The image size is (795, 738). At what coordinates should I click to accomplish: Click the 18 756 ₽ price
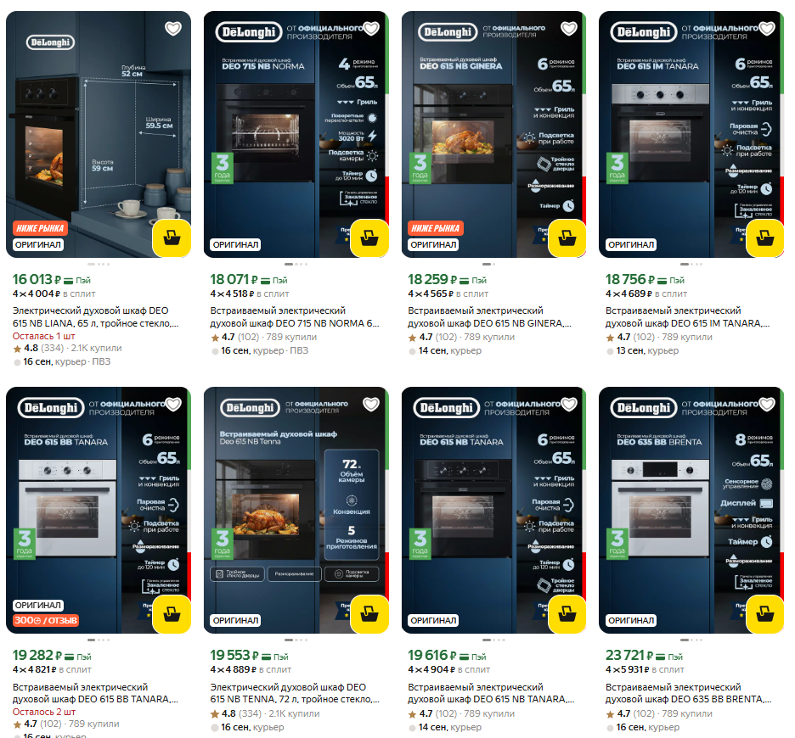pos(630,280)
